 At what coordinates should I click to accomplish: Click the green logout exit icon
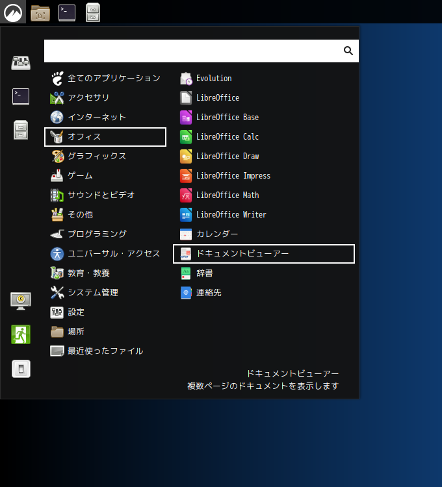[x=21, y=334]
